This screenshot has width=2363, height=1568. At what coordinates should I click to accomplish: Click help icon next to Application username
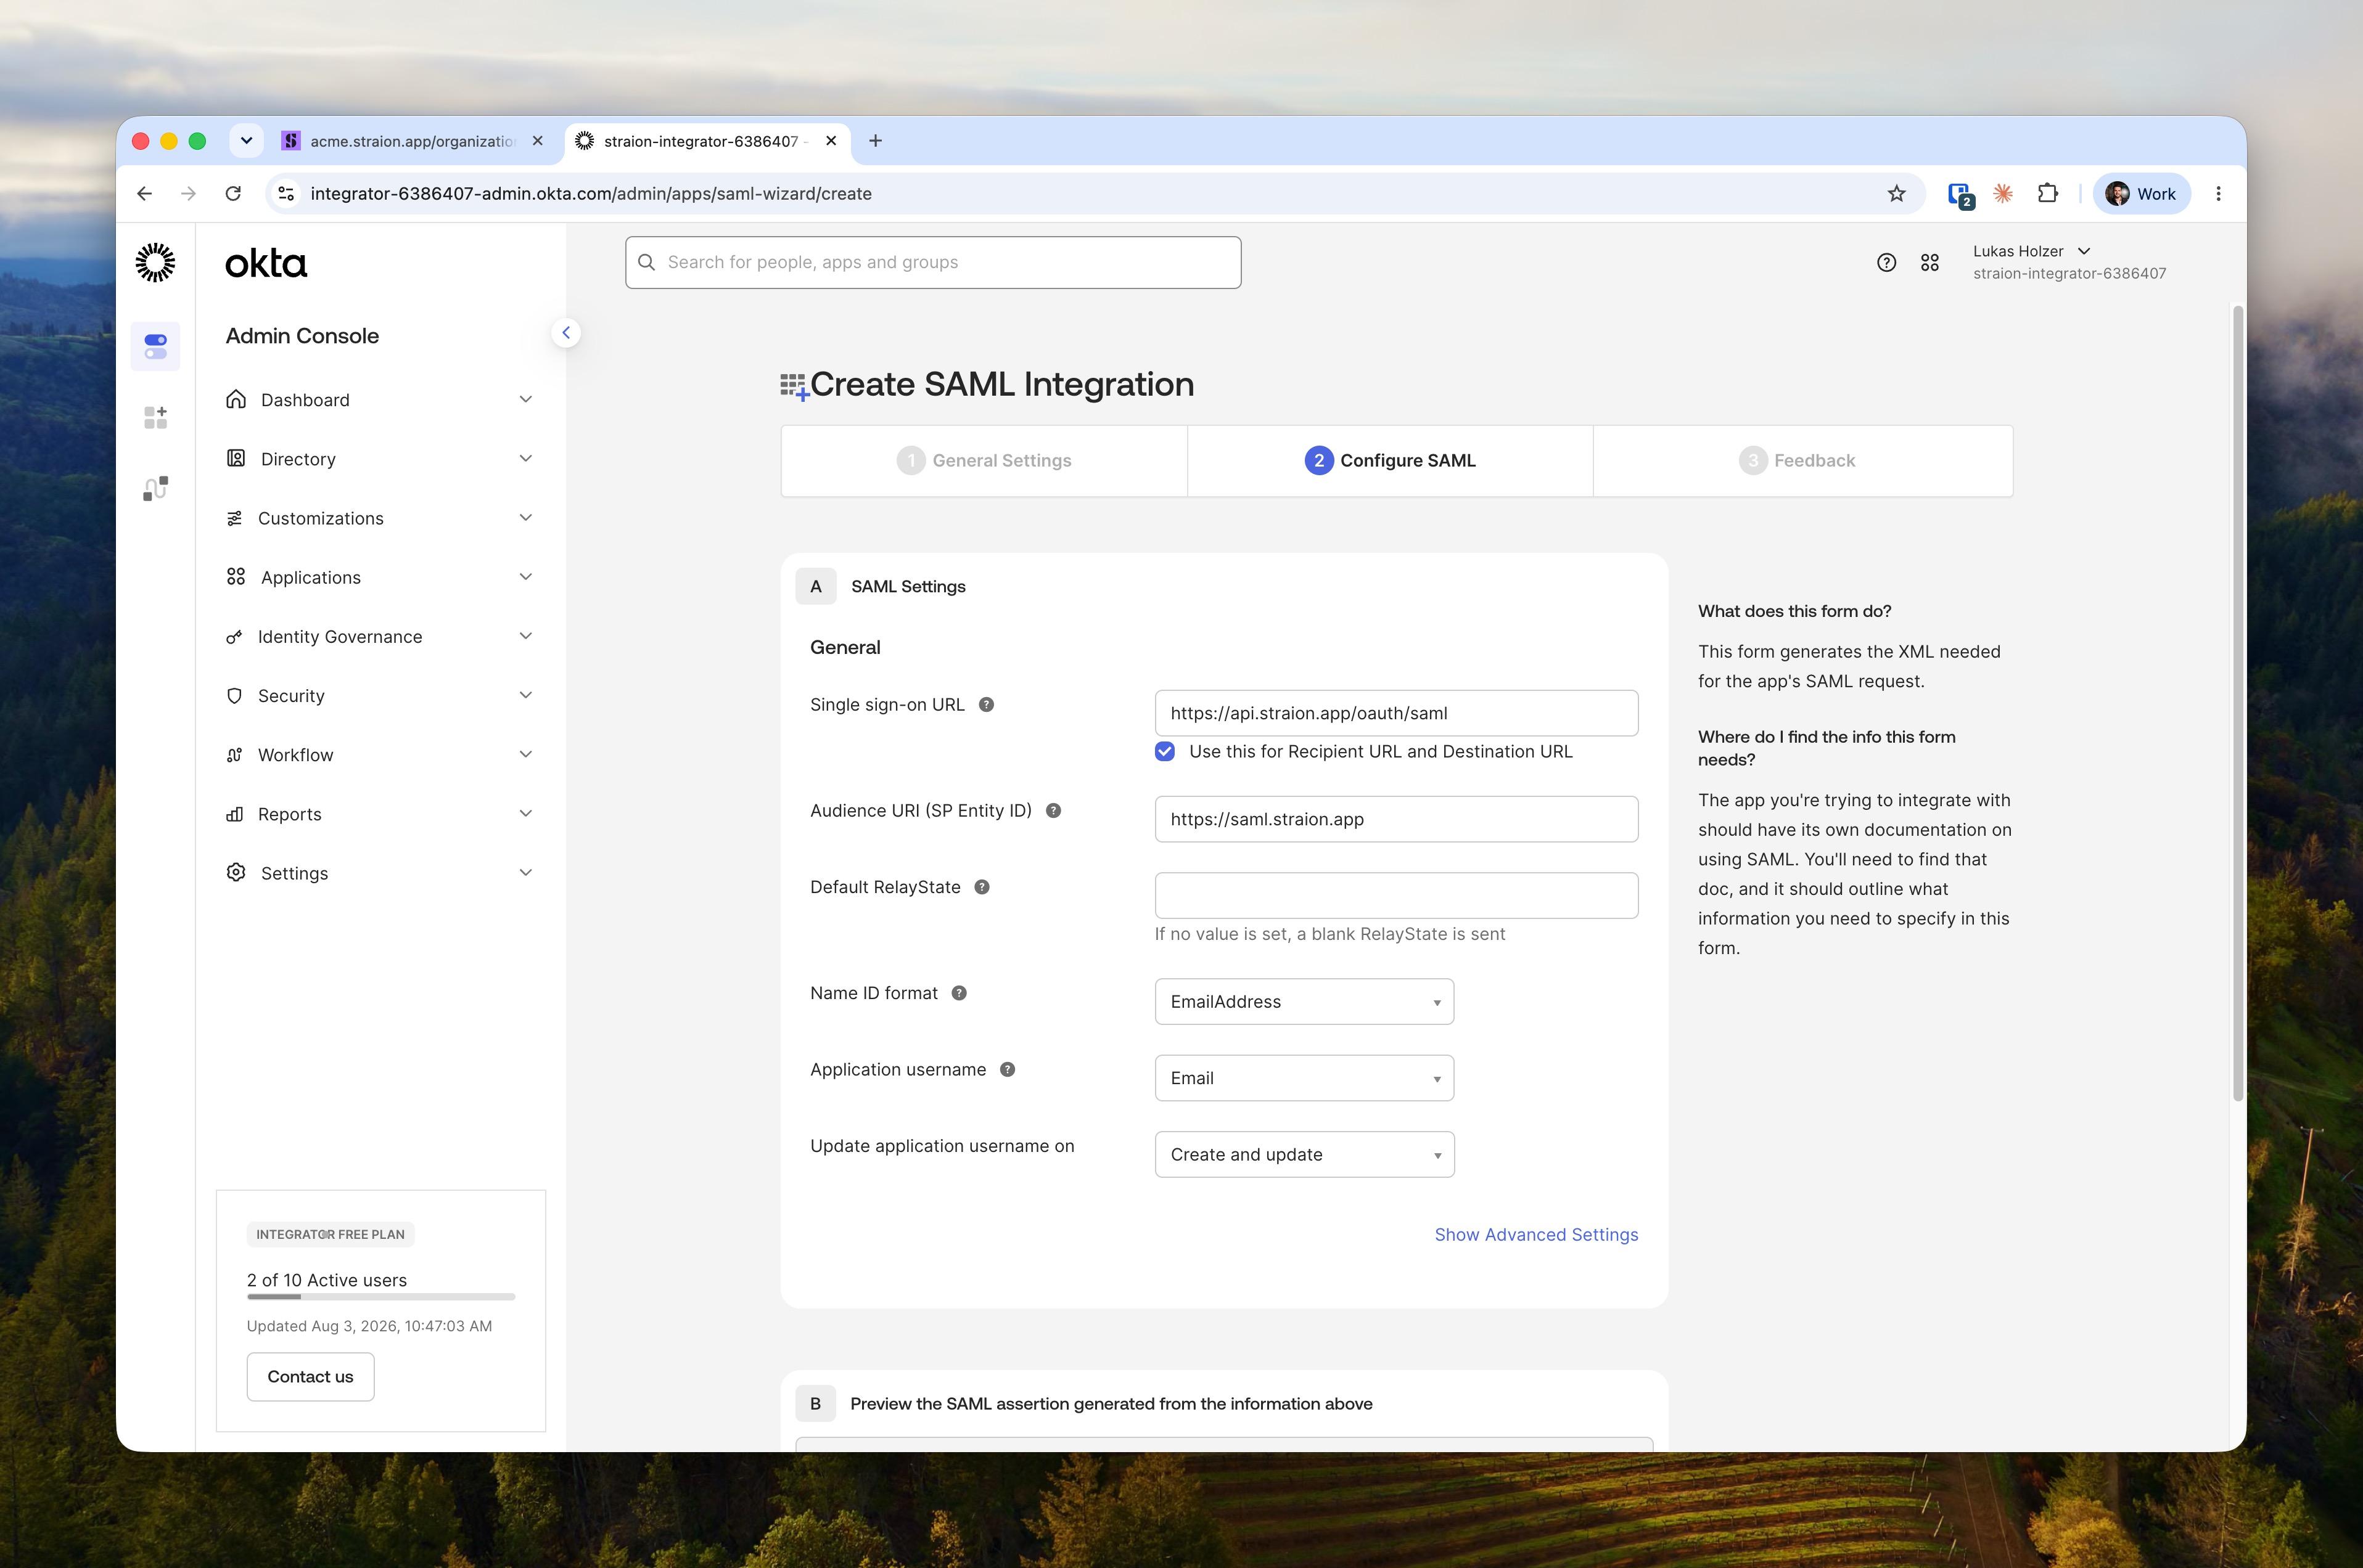[1008, 1070]
